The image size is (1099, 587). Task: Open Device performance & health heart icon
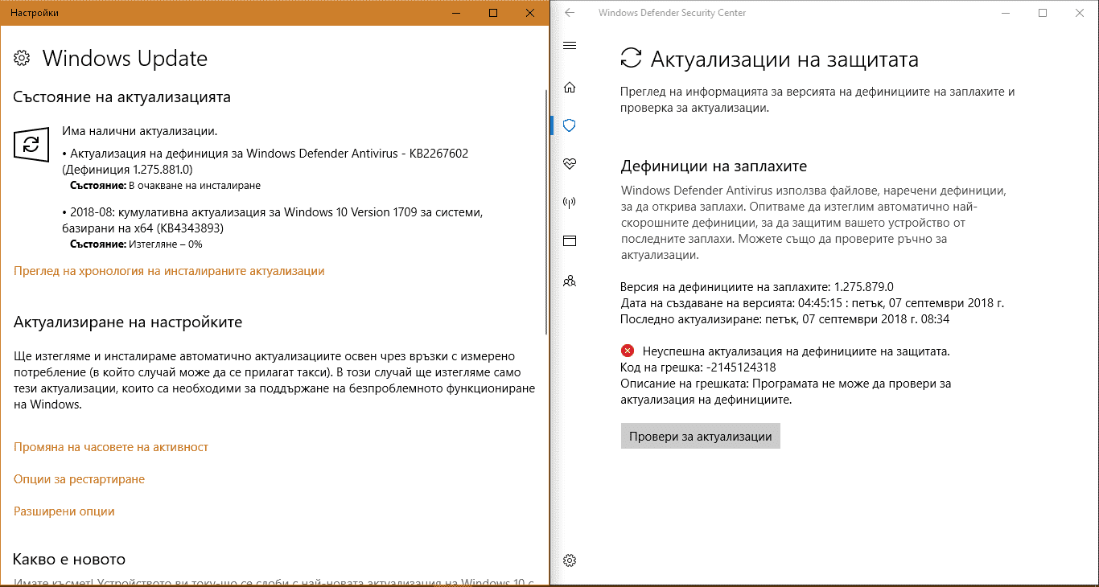click(x=570, y=164)
